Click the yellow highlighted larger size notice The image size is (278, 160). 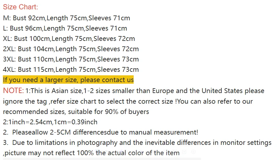click(x=68, y=80)
